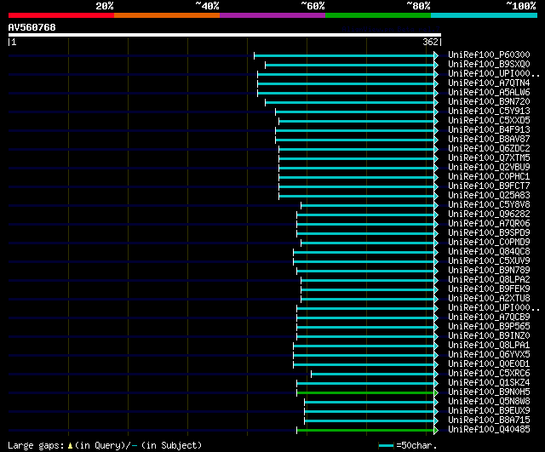Click the UniRef100_B4F913 label
545x452 pixels.
pyautogui.click(x=489, y=130)
